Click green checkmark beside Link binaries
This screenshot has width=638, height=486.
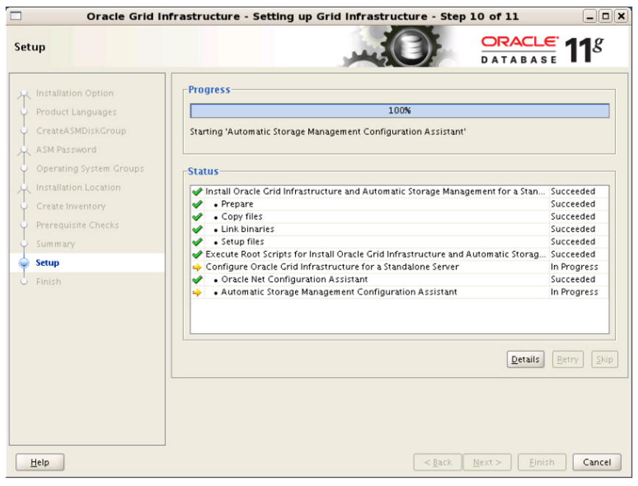[197, 229]
